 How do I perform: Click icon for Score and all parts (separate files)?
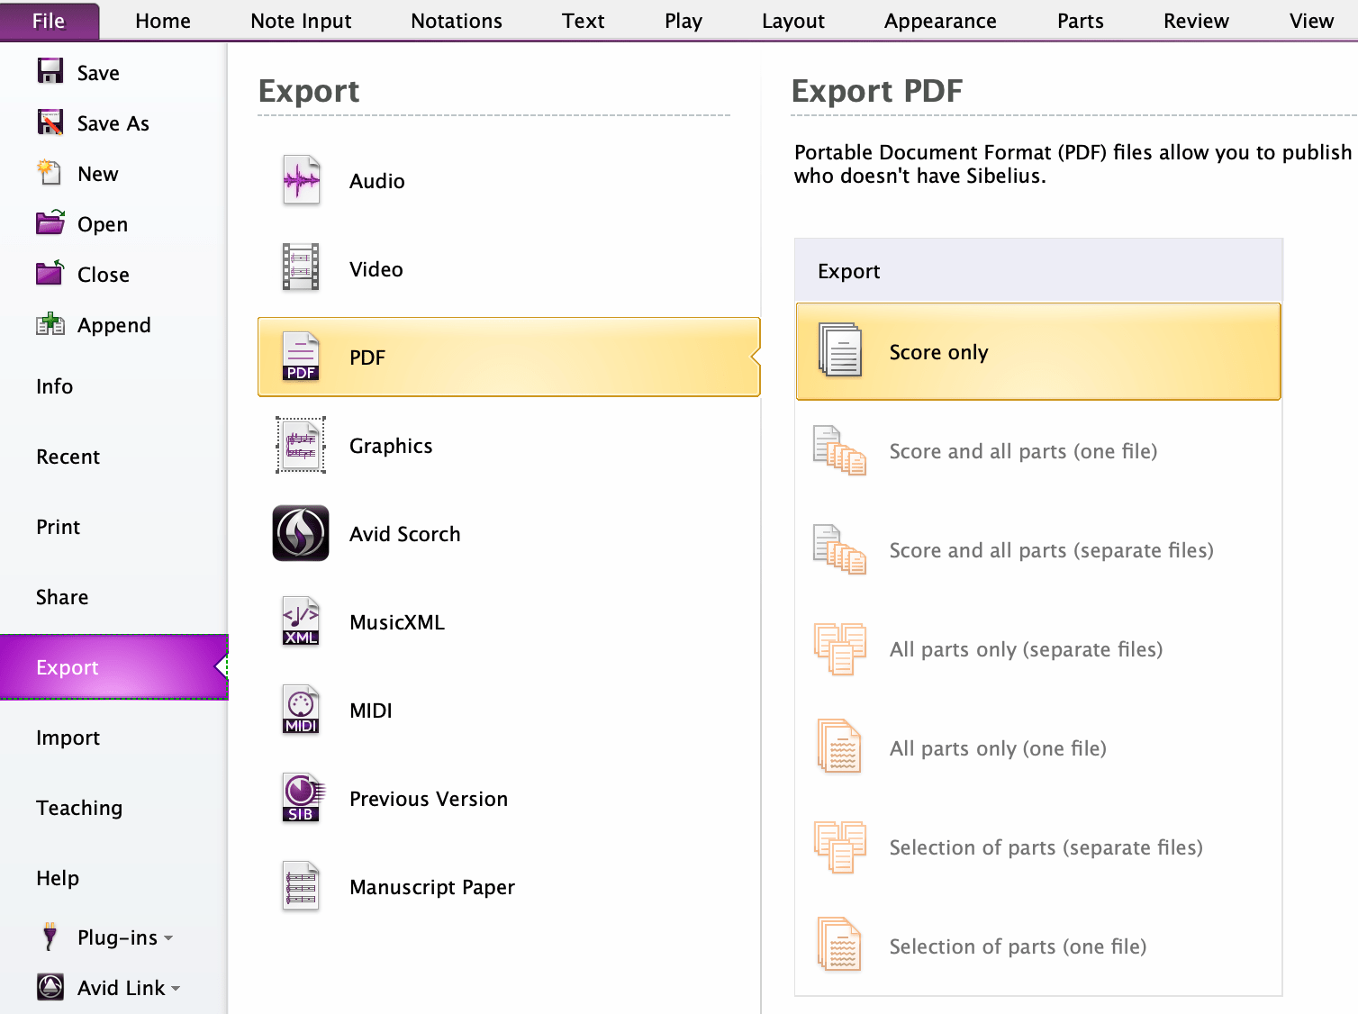[x=839, y=549]
